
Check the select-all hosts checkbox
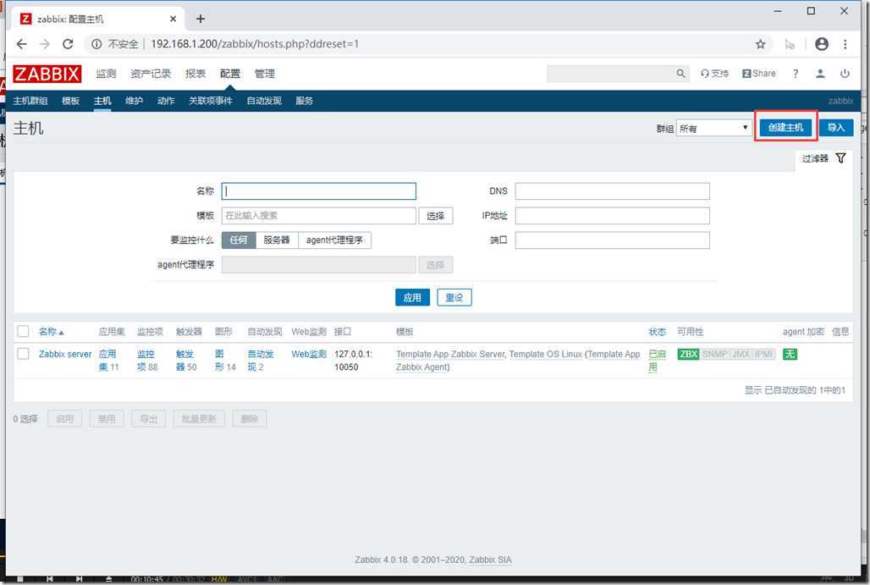click(24, 331)
